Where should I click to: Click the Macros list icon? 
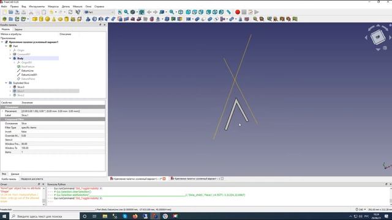[x=251, y=12]
